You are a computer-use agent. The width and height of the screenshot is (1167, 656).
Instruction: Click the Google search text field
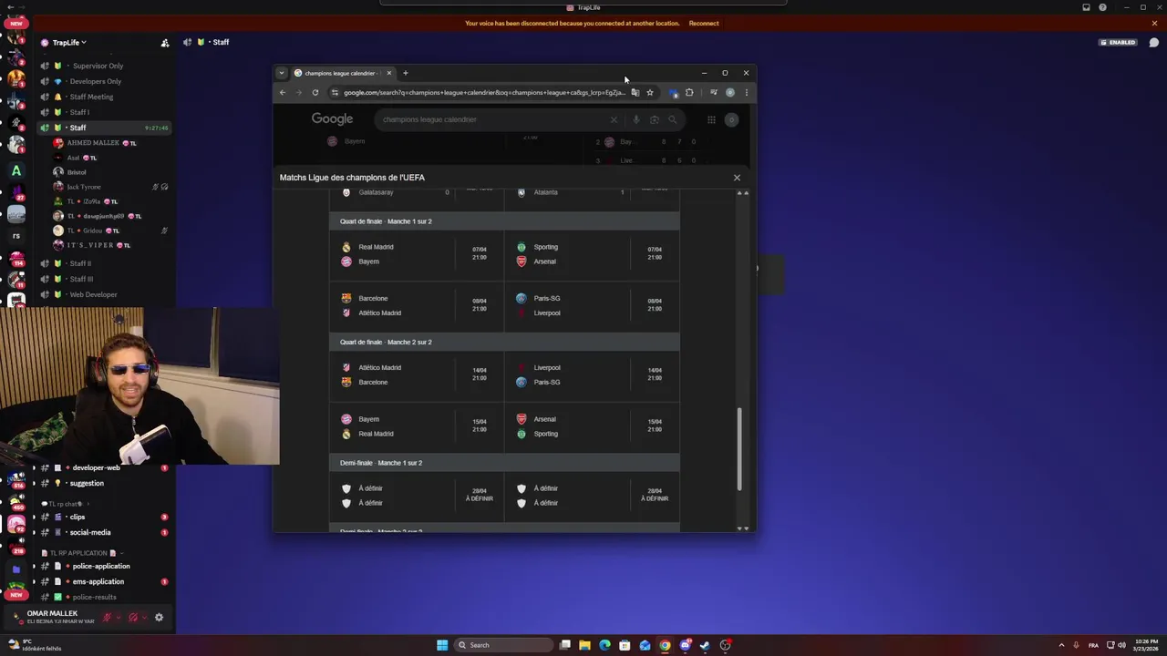(492, 119)
